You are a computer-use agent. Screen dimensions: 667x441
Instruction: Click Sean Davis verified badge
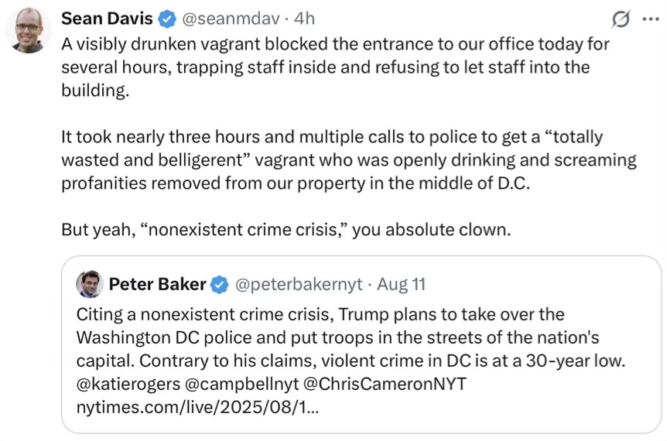tap(167, 19)
